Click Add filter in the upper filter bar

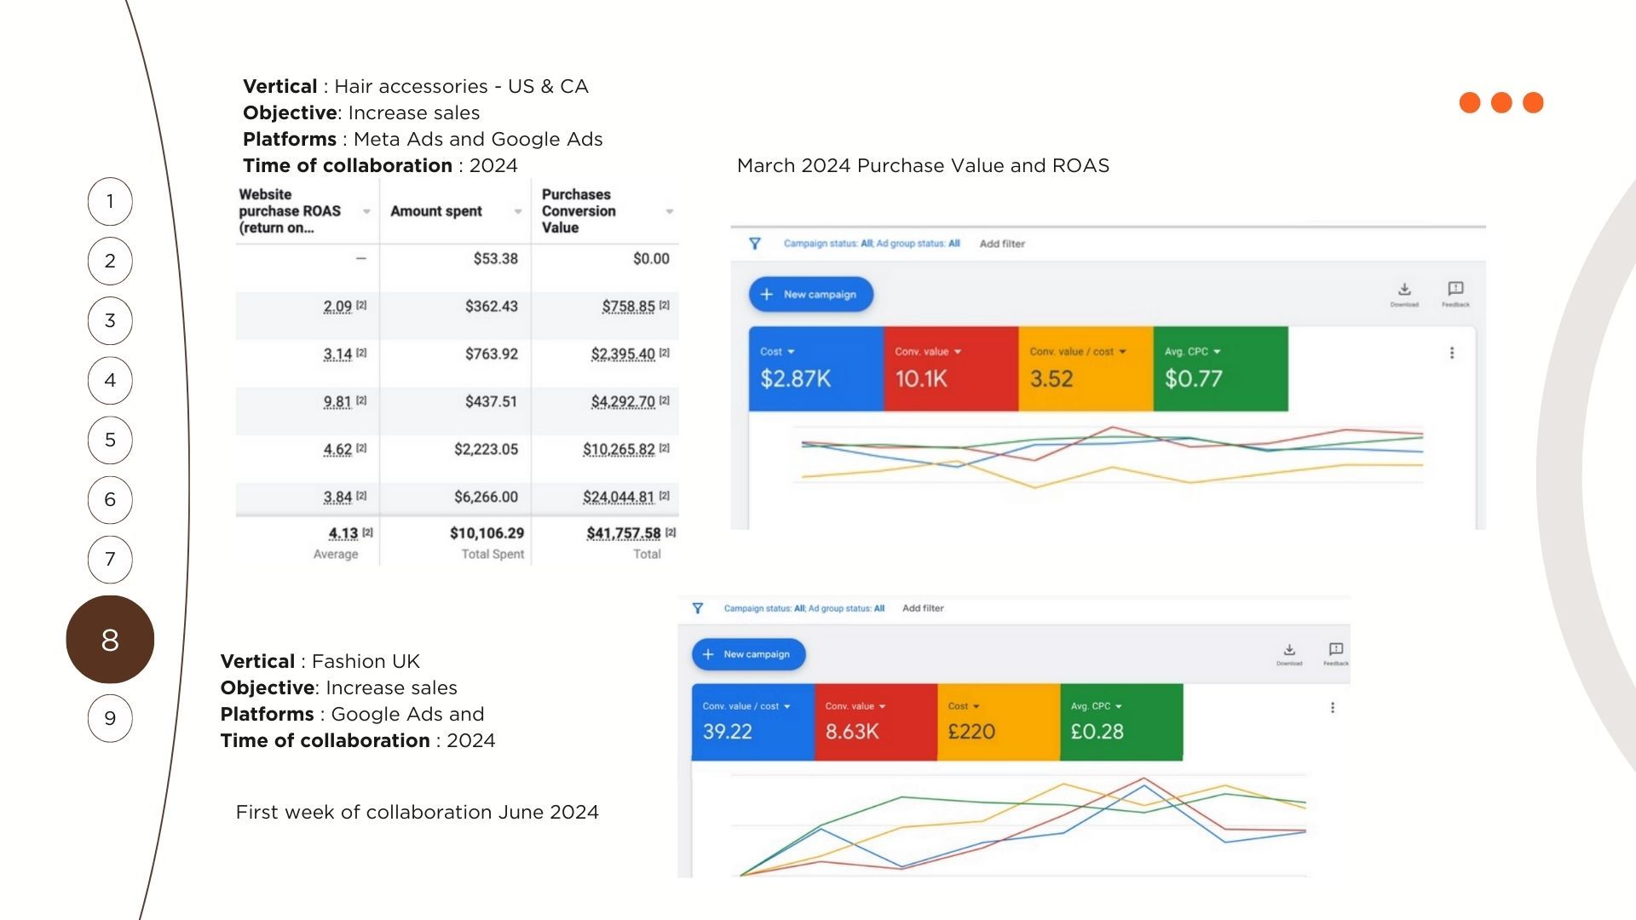(x=1002, y=244)
